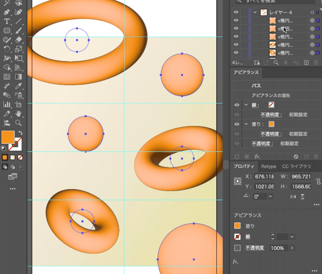Click the 不透明度 link under 塗り
This screenshot has height=274, width=322.
click(271, 134)
